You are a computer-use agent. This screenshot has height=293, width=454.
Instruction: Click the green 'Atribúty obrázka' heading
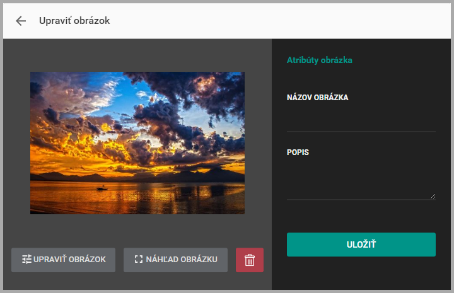(319, 60)
